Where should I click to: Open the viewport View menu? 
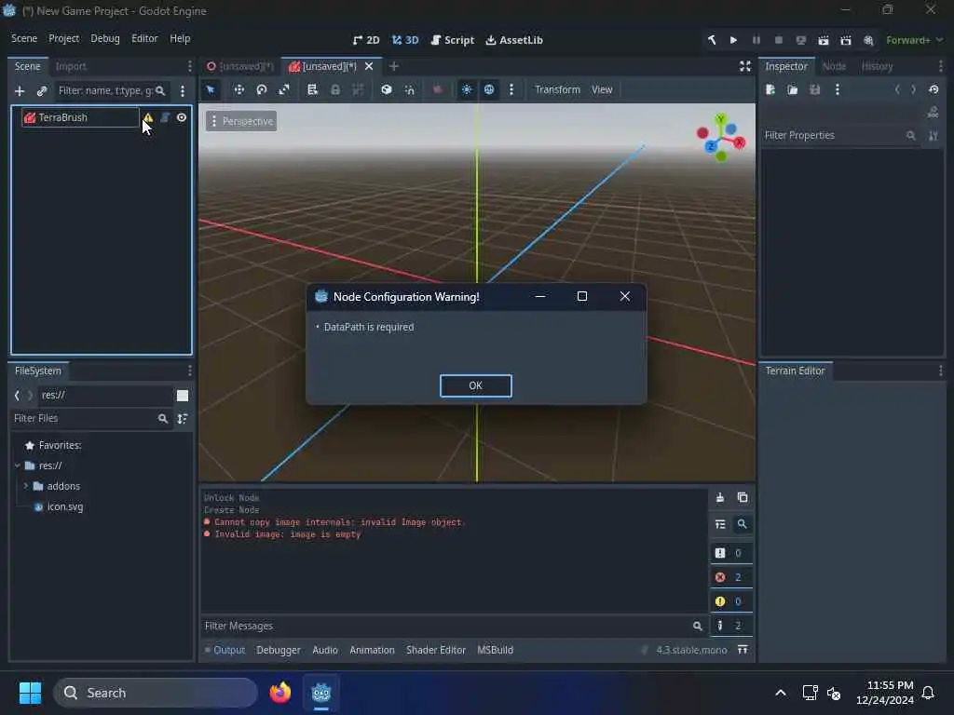pos(603,89)
